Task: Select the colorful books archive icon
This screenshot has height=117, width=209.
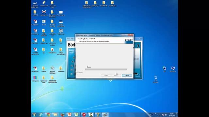Action: [35, 79]
